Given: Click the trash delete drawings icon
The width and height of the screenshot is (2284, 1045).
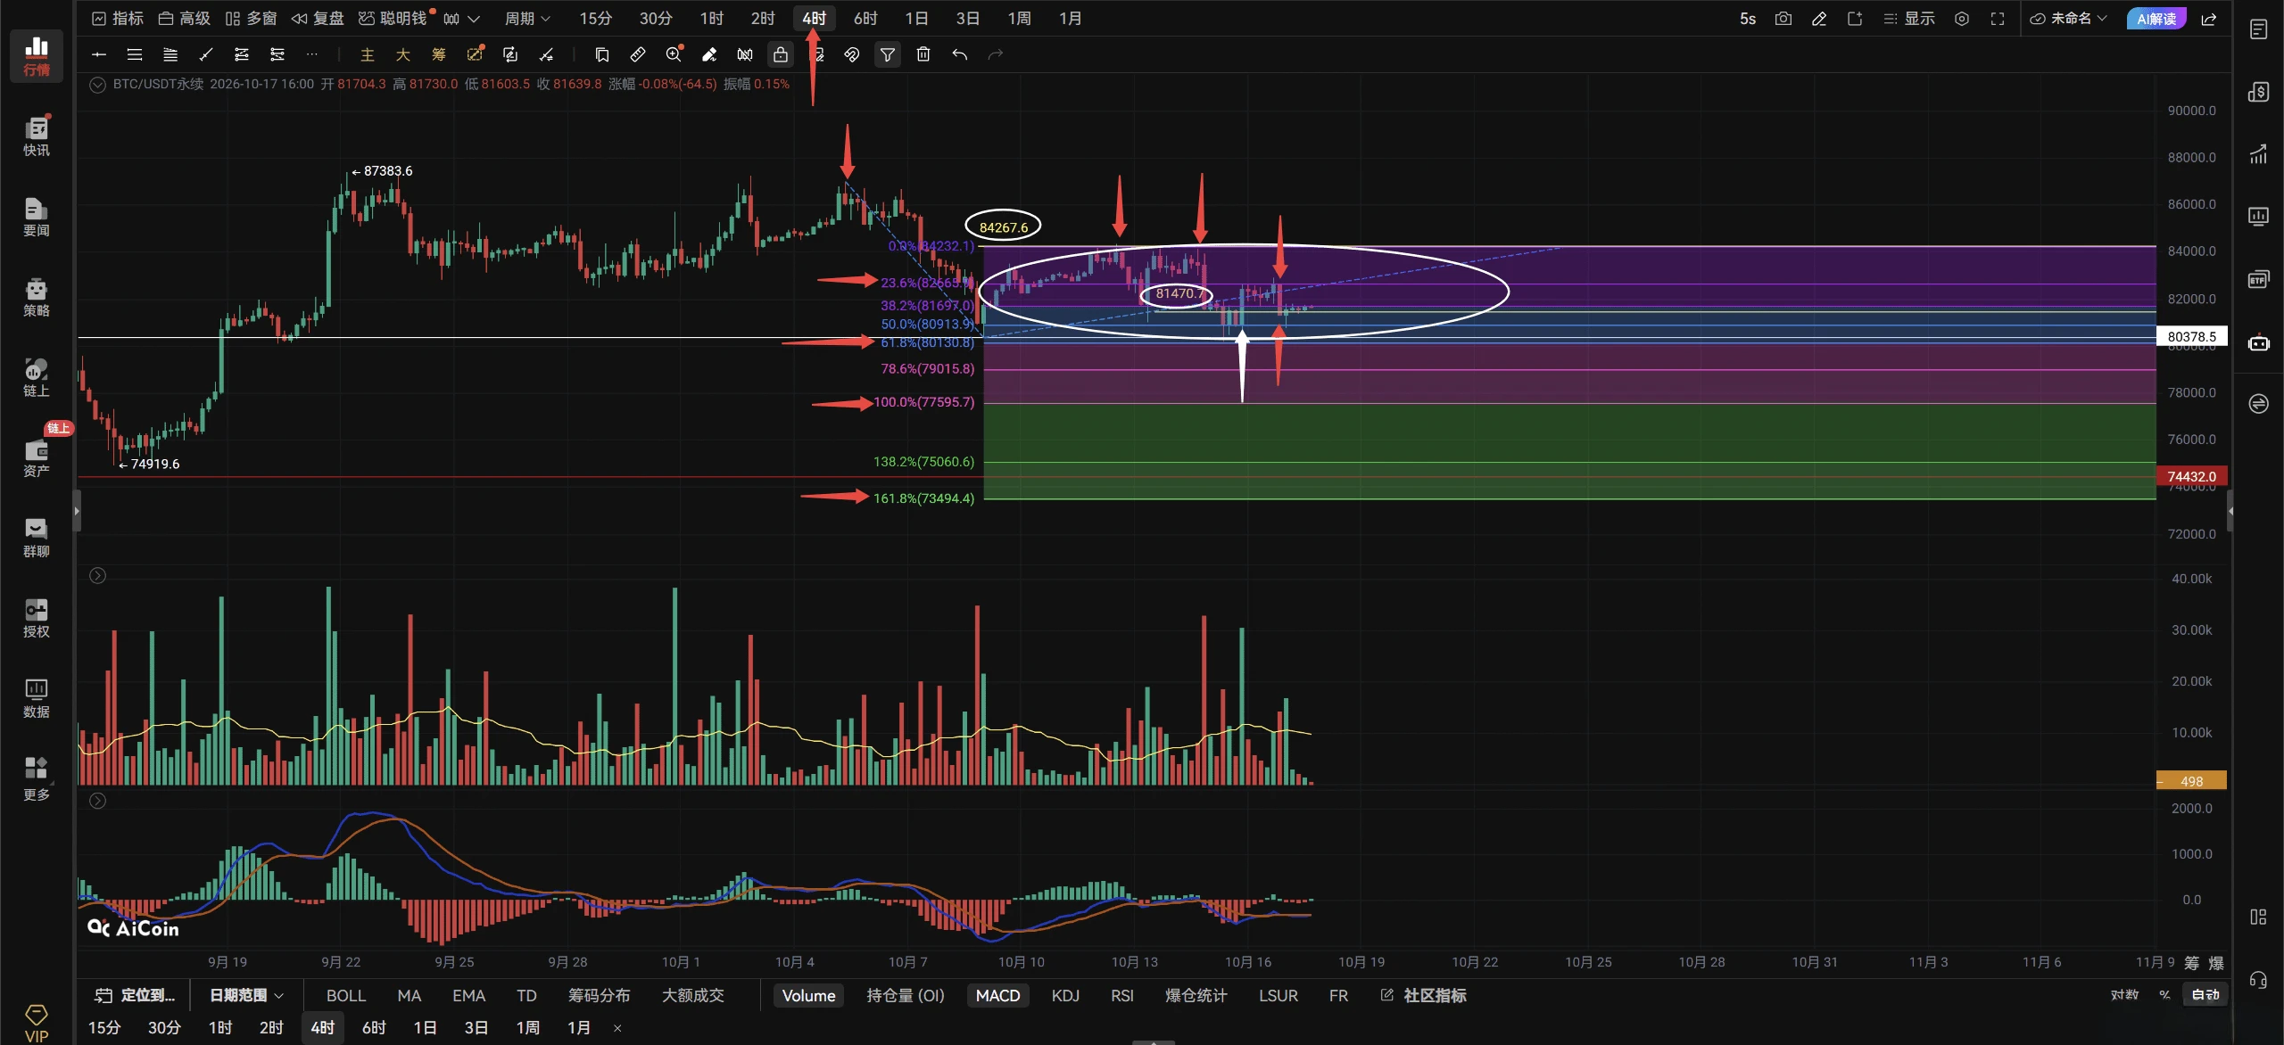Looking at the screenshot, I should click(923, 54).
